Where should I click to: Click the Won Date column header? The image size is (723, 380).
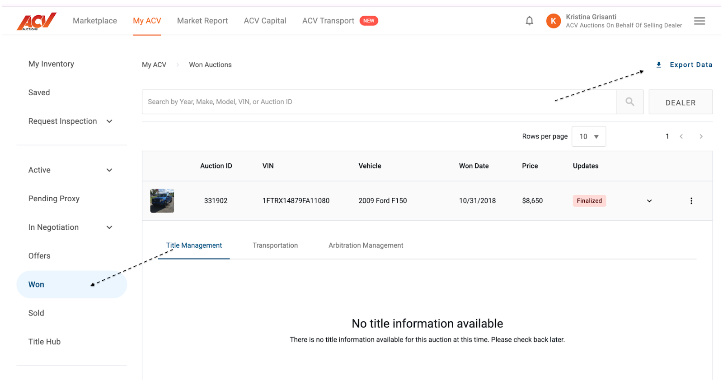[474, 166]
